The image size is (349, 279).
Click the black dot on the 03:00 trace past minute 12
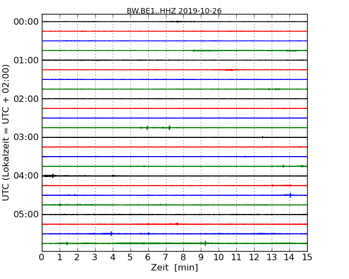point(263,137)
